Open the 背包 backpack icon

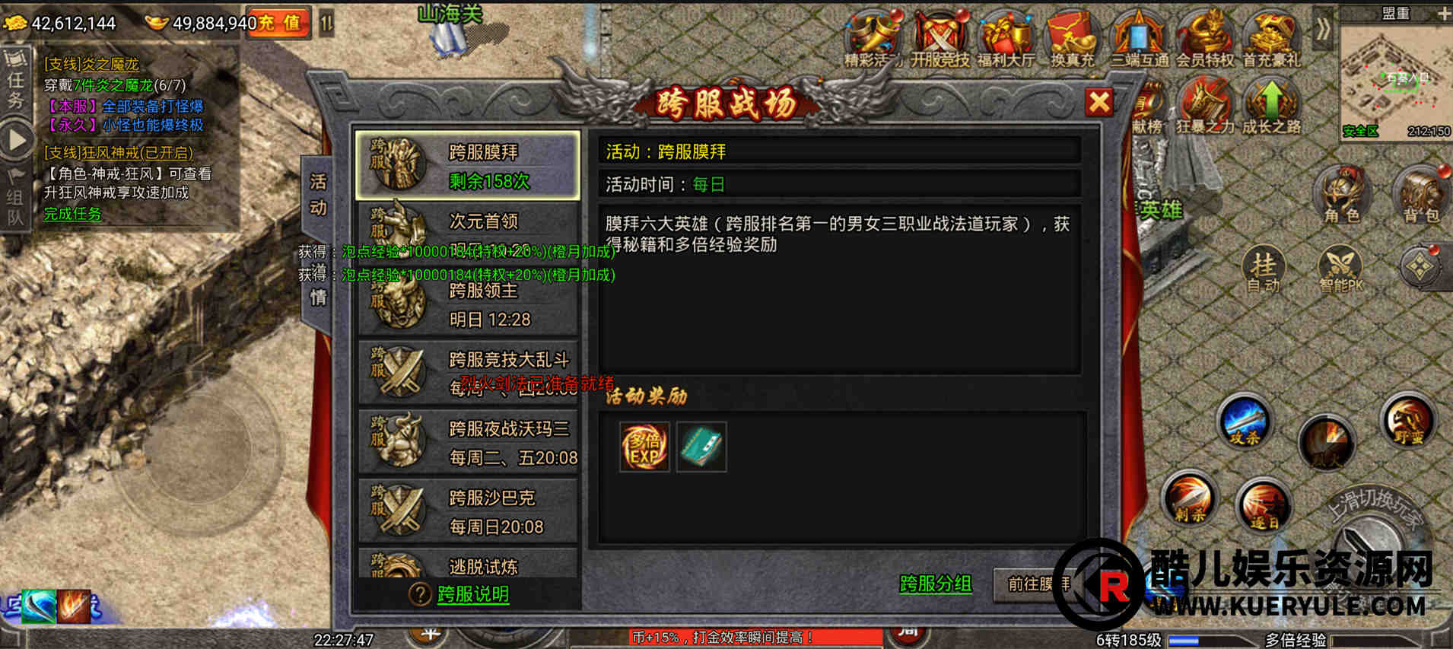tap(1421, 195)
